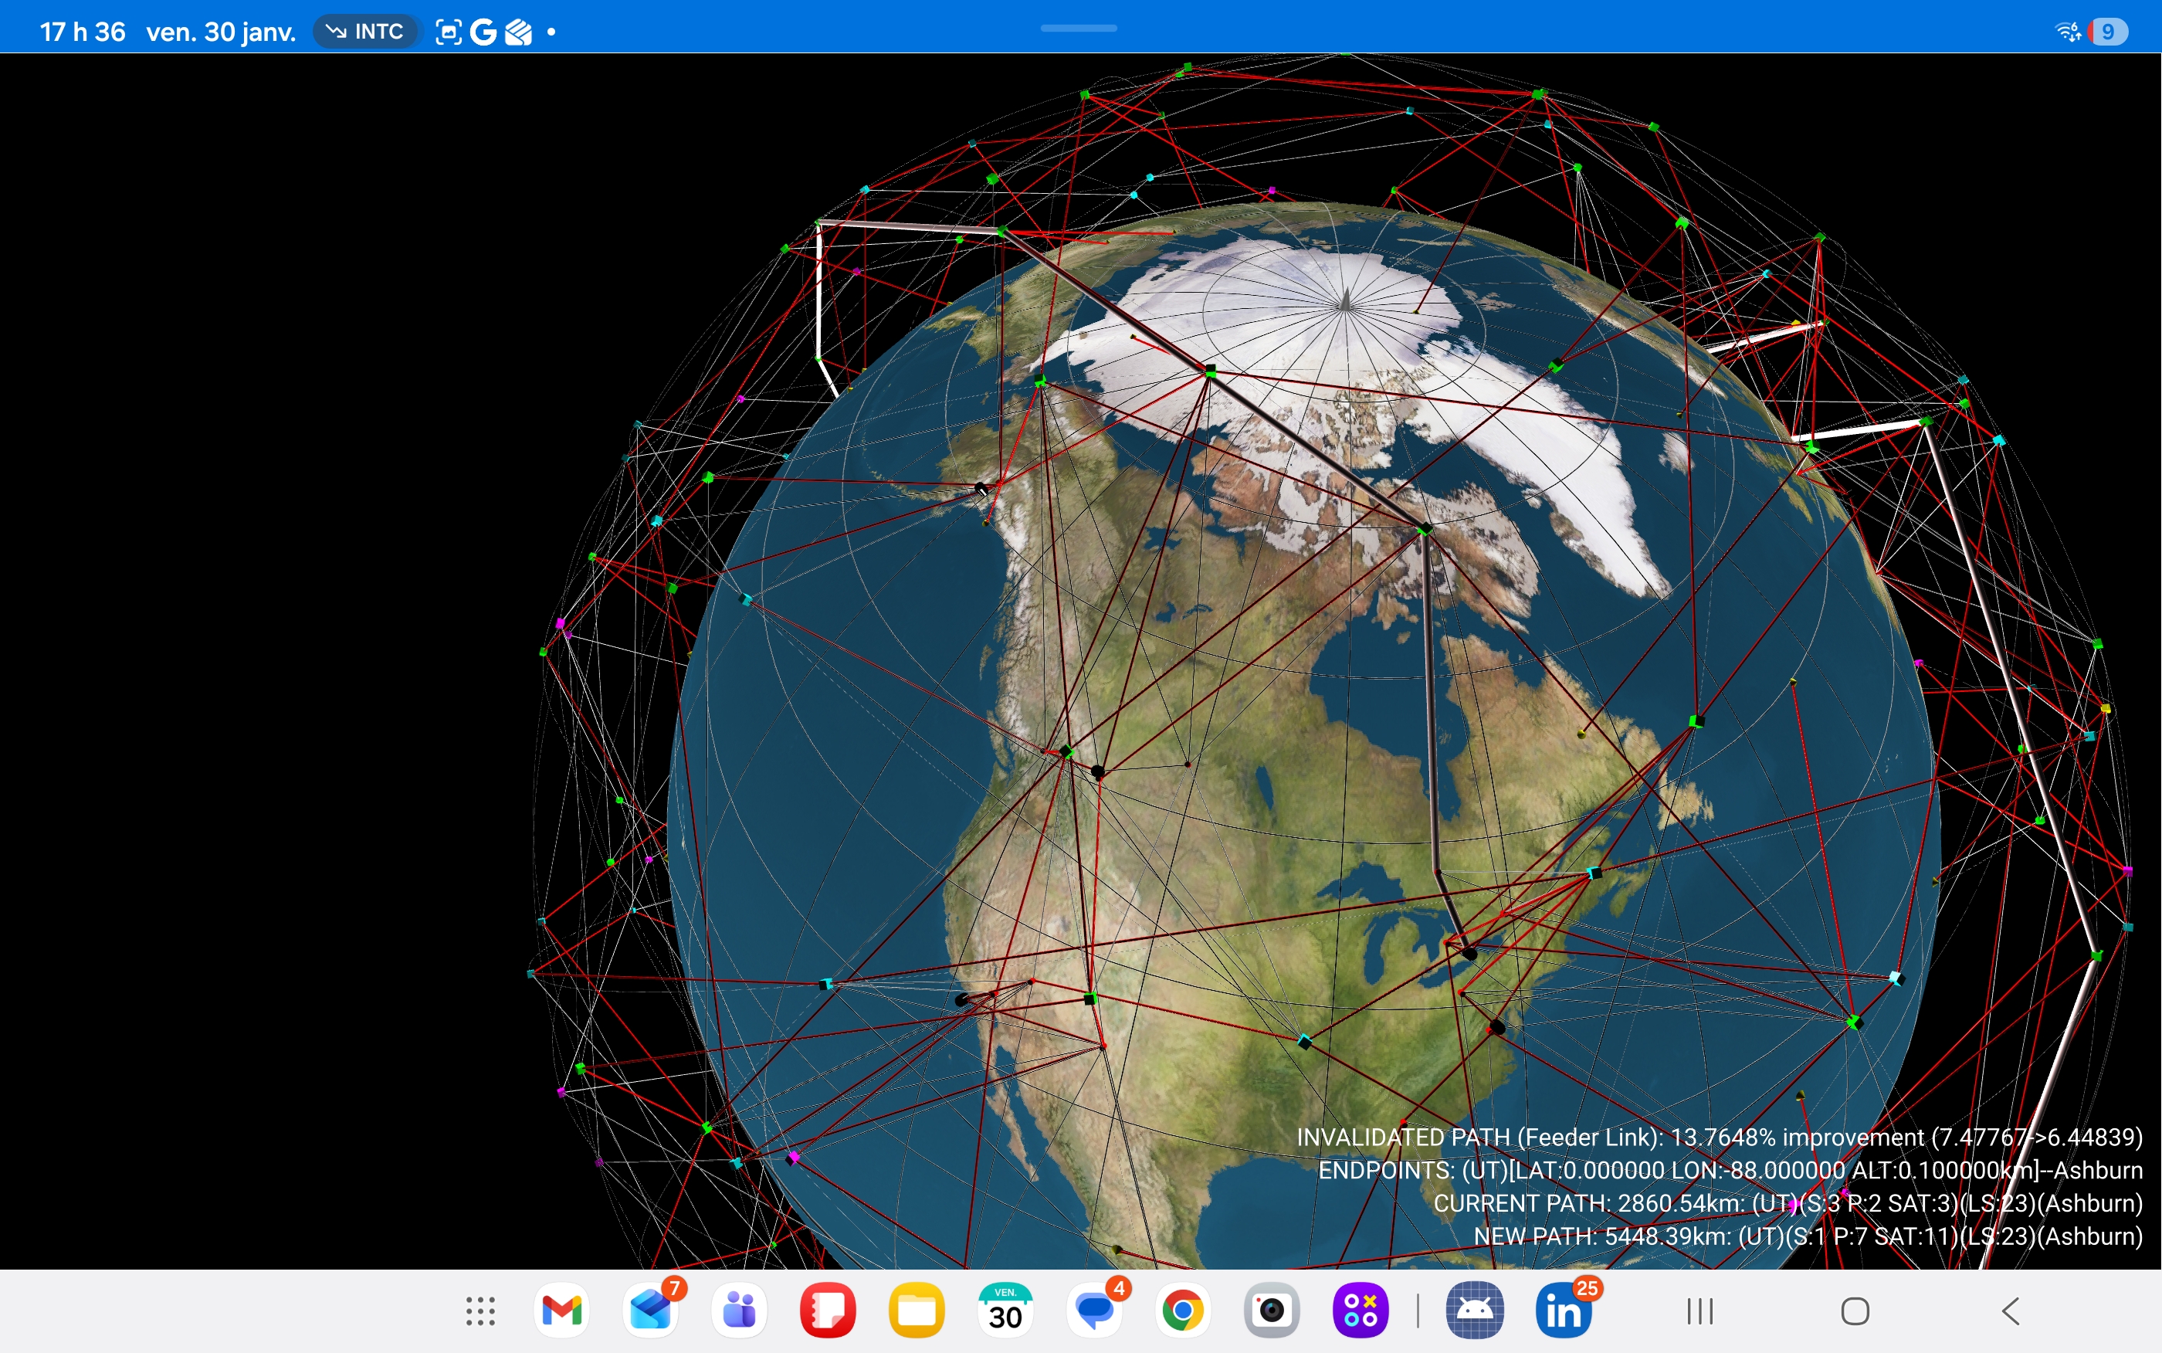Open the Android robot app icon
The width and height of the screenshot is (2162, 1353).
click(x=1475, y=1312)
